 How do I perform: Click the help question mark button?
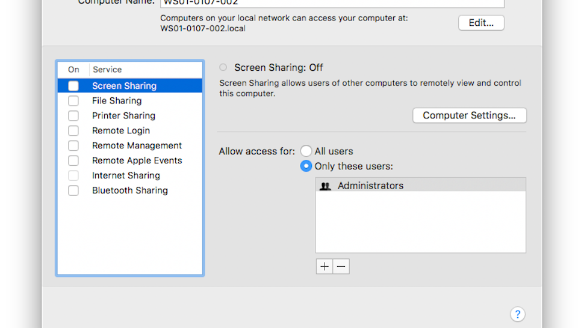tap(517, 314)
